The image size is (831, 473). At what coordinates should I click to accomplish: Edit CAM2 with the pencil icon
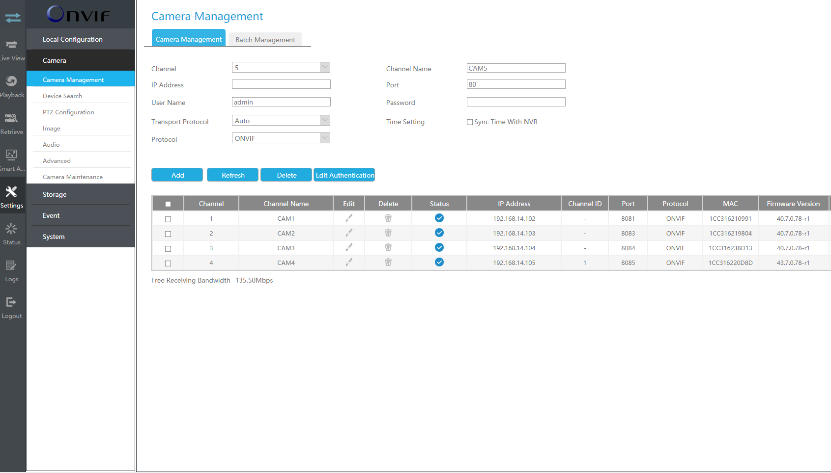tap(349, 233)
